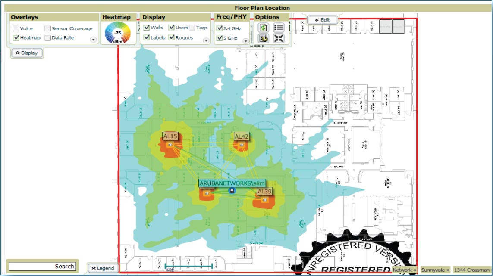Uncheck the 2.4 GHz frequency

[220, 28]
